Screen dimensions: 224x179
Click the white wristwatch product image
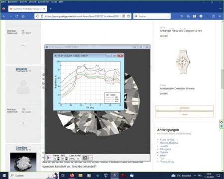pos(183,62)
